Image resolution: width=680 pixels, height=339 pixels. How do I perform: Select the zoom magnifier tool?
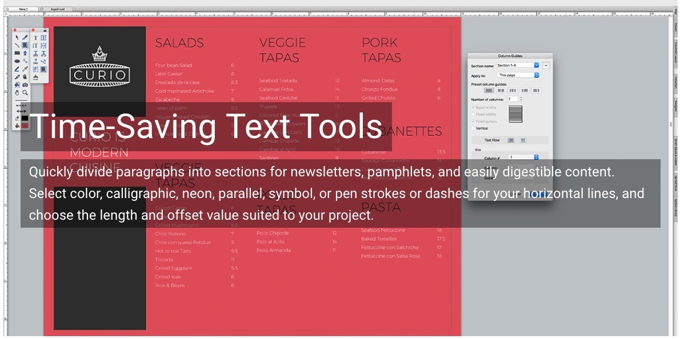tap(25, 92)
